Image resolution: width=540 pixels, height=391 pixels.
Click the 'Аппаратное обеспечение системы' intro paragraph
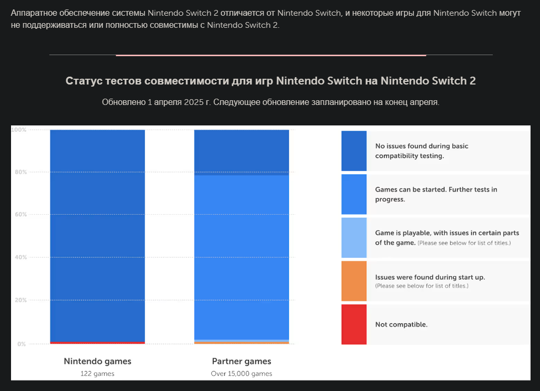[265, 19]
